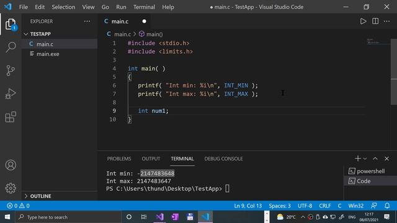The height and width of the screenshot is (223, 397).
Task: Click INT_MIN in the code editor
Action: pos(236,85)
